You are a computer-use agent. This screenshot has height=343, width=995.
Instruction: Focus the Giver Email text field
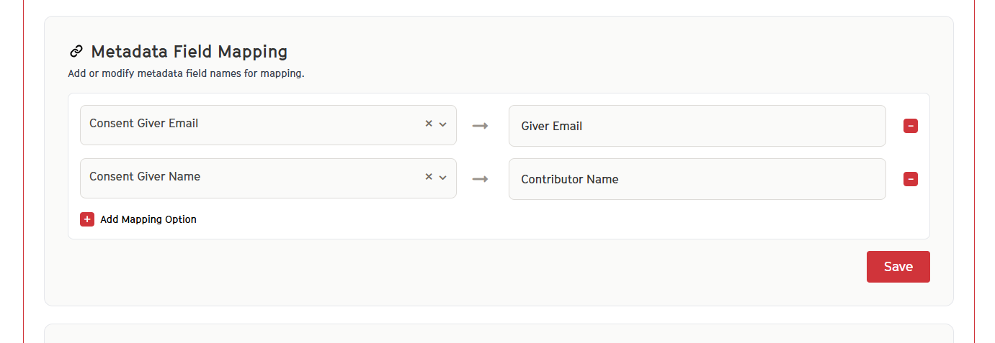697,126
